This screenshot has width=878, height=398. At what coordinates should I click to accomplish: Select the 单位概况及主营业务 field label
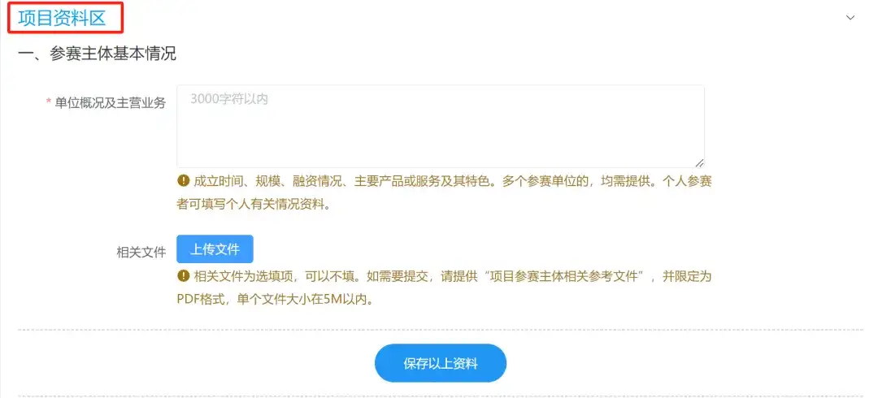point(111,103)
